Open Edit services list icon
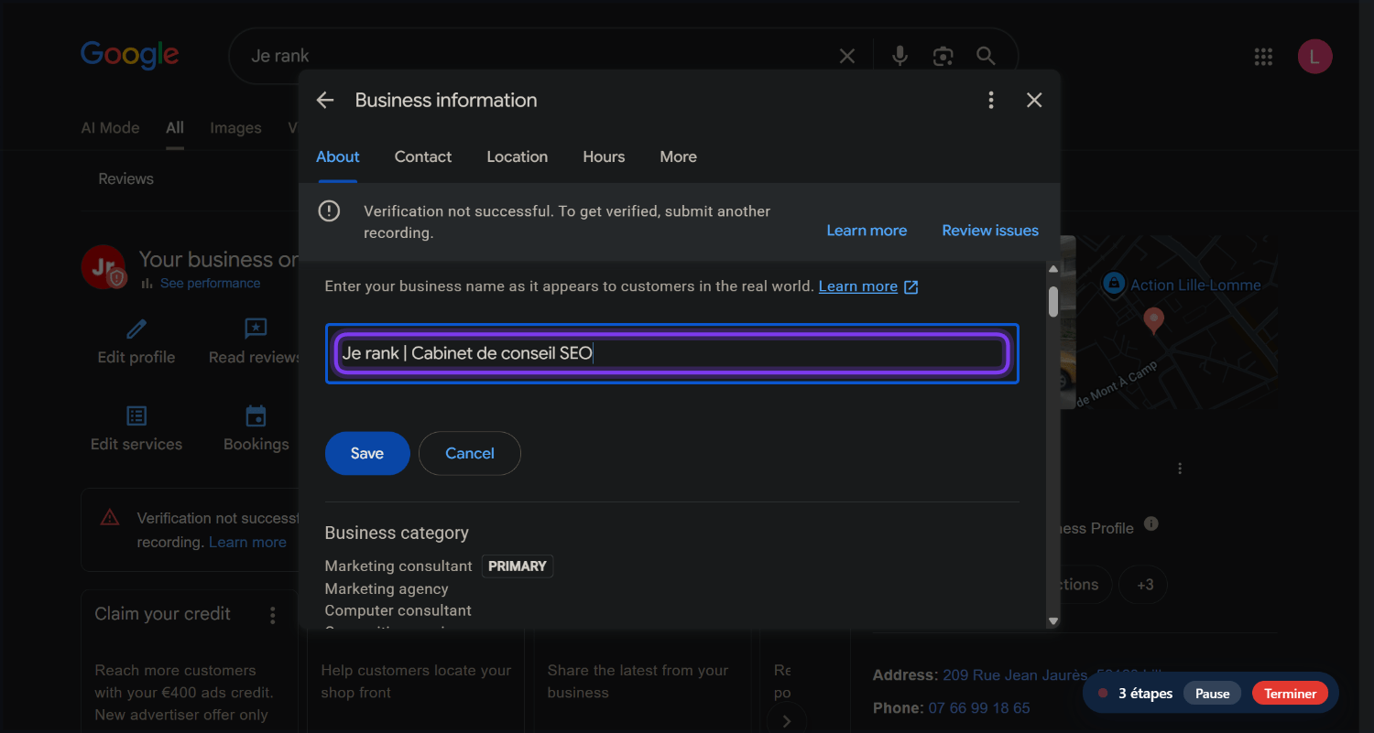The width and height of the screenshot is (1374, 733). pos(136,416)
